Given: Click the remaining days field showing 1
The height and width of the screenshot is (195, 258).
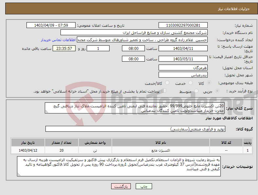Looking at the screenshot, I should point(98,48).
